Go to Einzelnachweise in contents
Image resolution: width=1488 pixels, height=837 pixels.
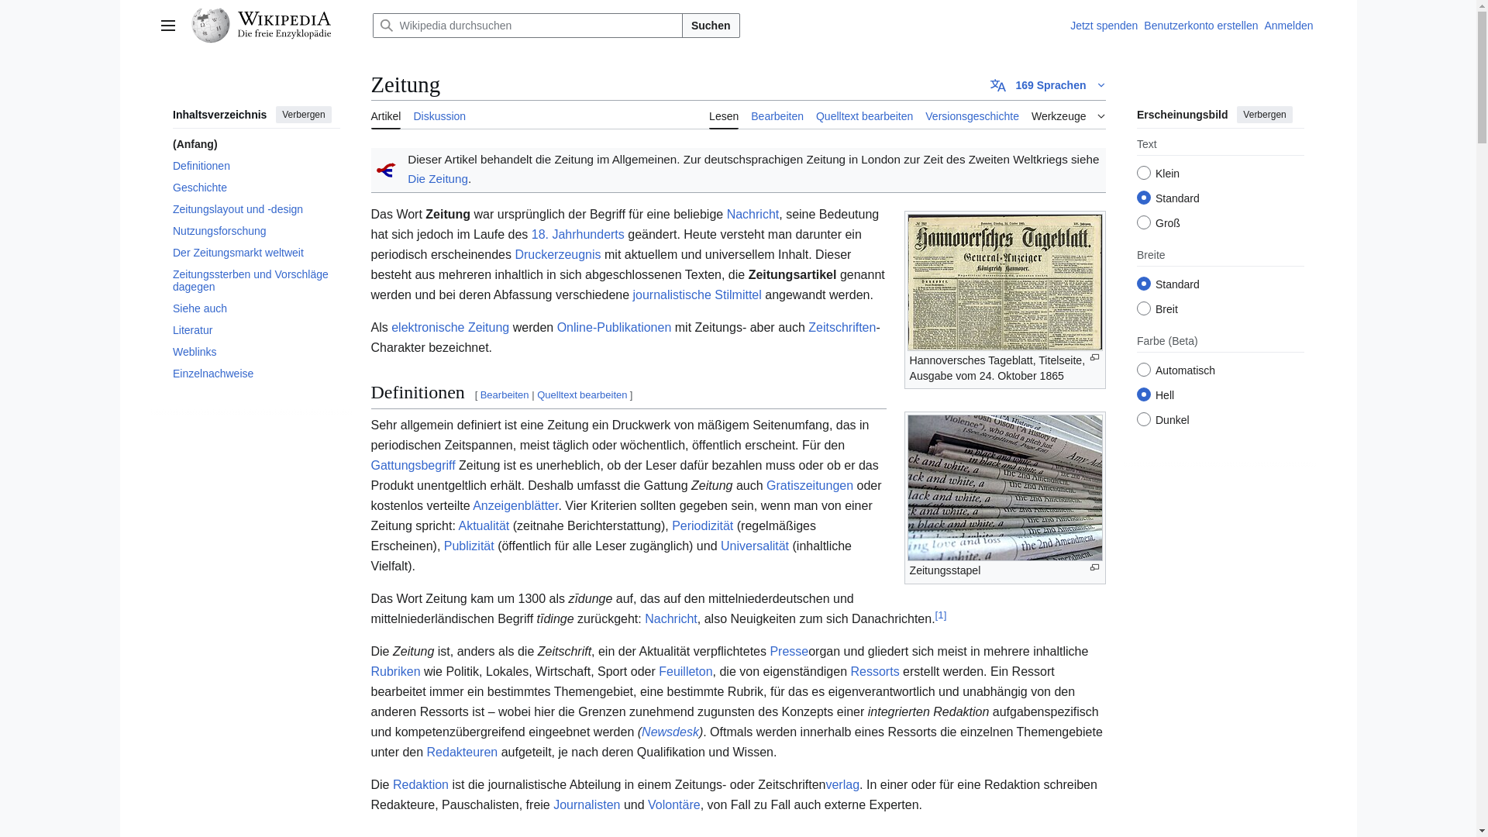click(213, 374)
